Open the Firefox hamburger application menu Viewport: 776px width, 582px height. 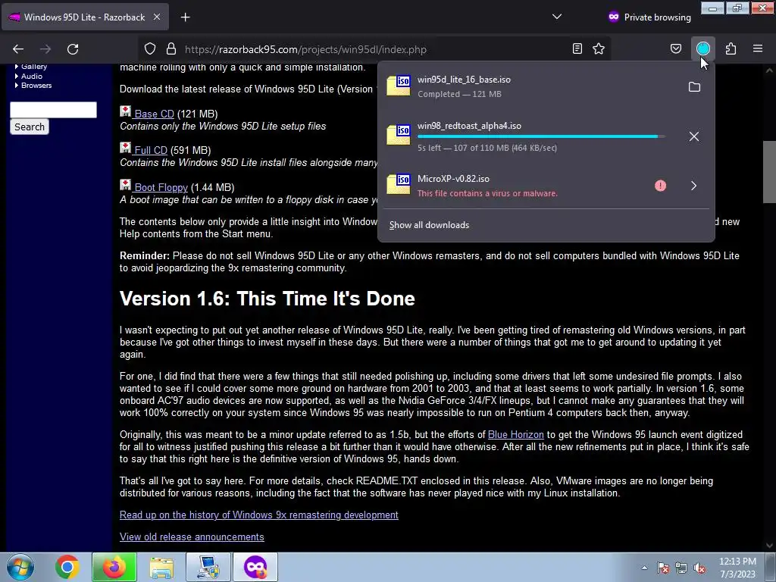pos(758,49)
